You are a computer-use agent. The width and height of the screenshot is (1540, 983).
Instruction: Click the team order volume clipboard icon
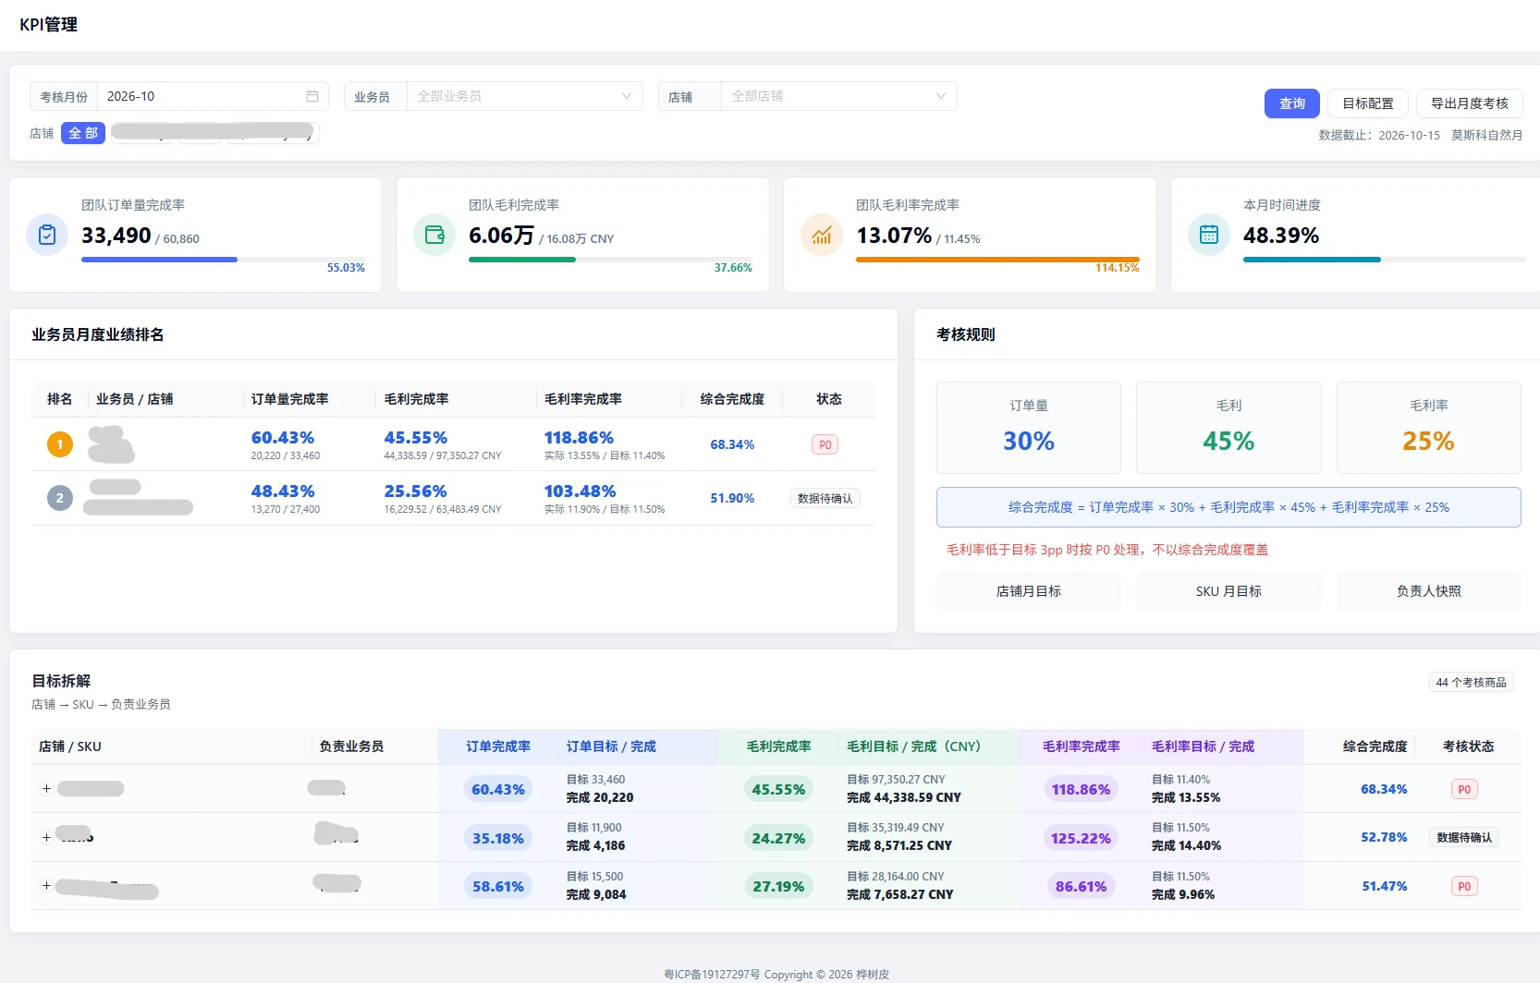47,235
